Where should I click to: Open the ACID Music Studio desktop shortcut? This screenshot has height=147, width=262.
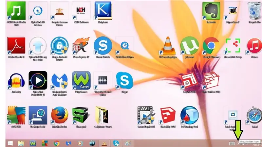click(x=16, y=11)
